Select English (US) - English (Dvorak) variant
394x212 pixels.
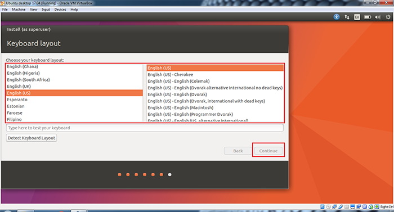point(215,94)
